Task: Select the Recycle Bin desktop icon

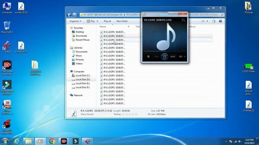Action: pos(7,27)
